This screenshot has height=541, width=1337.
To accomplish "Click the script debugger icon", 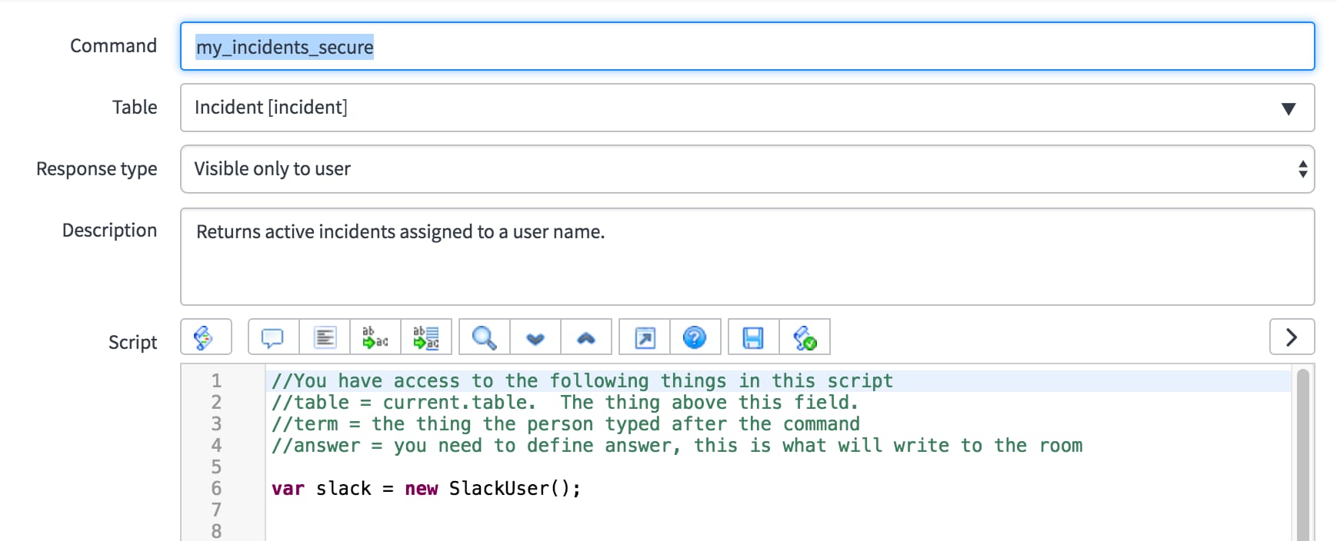I will (805, 337).
